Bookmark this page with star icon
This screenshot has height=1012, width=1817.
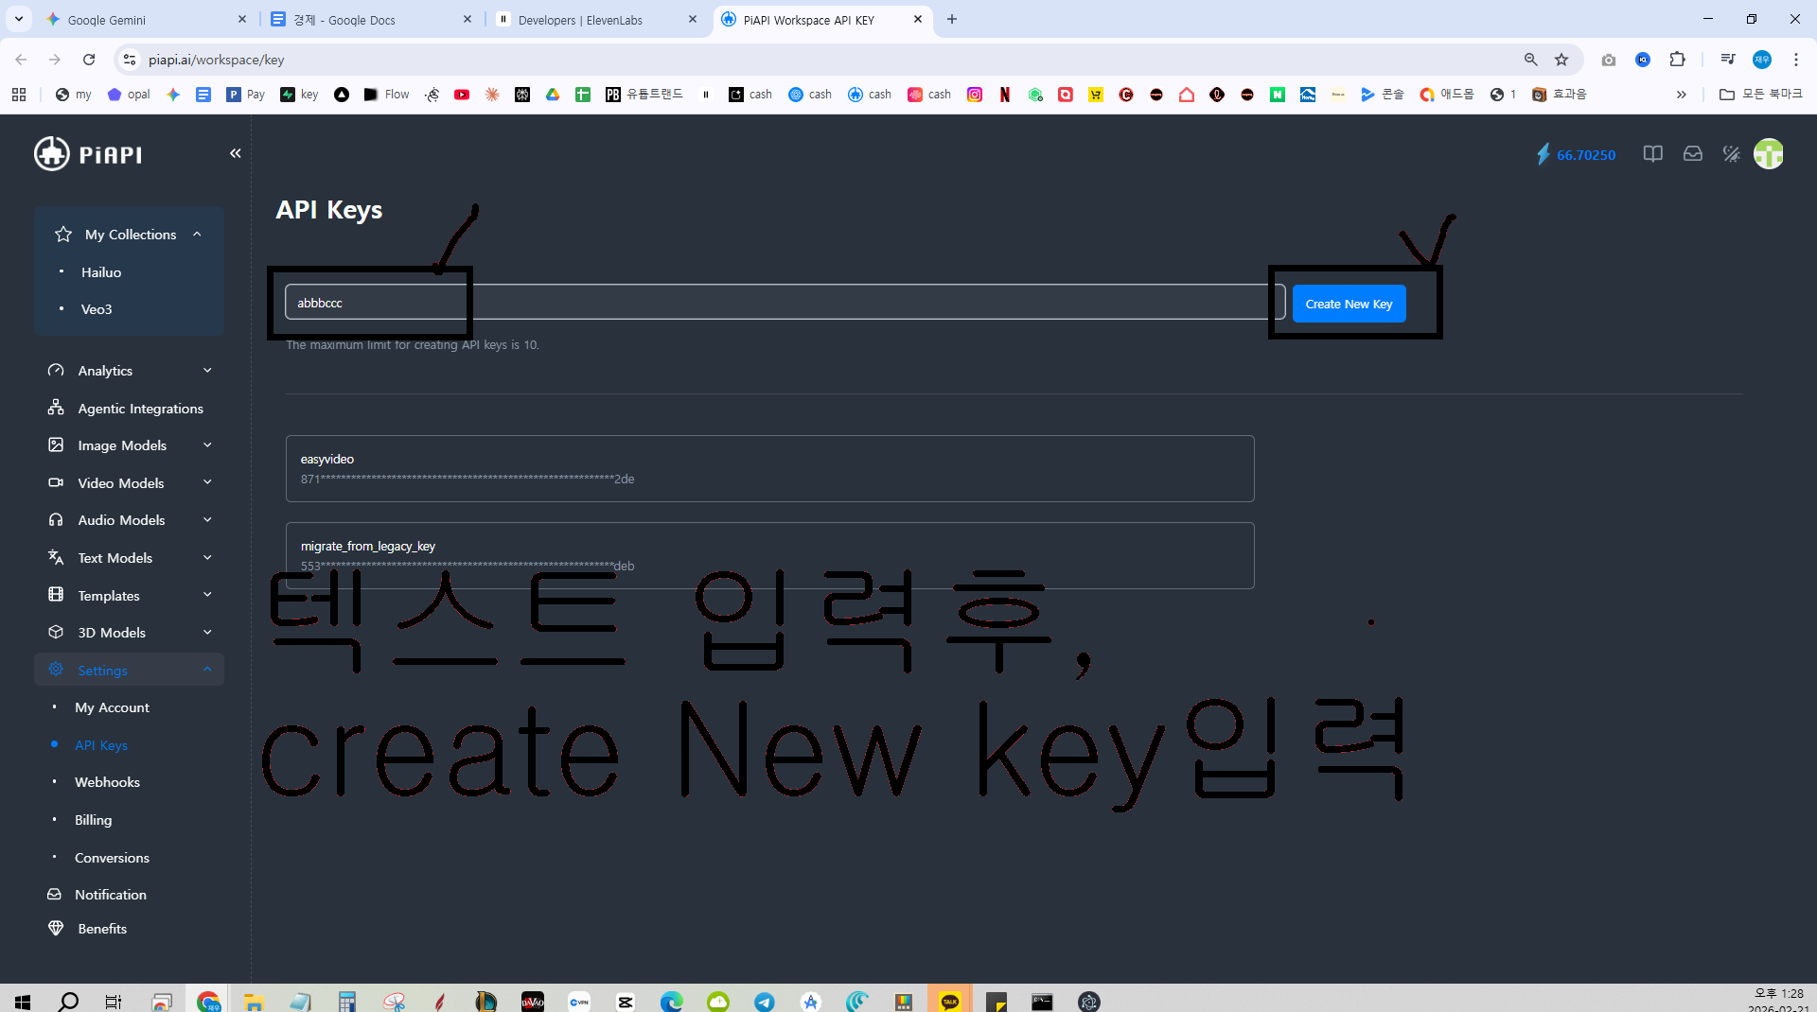[1561, 60]
